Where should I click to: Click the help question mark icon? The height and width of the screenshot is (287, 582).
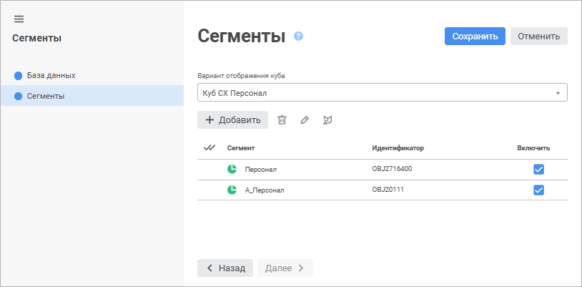pos(299,36)
